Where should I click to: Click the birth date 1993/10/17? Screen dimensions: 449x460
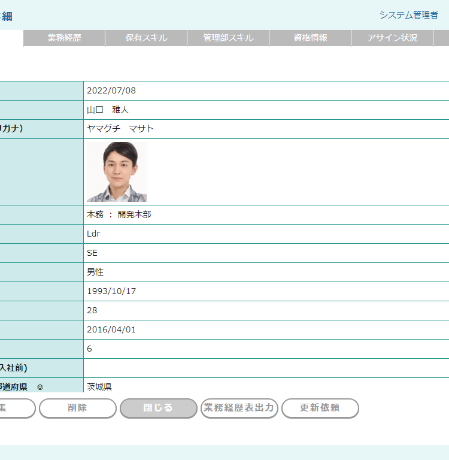pyautogui.click(x=111, y=291)
